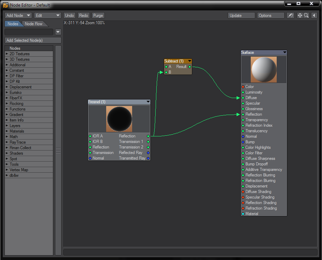Screen dimensions: 322x260
Task: Click input connector B on the Subtract node
Action: click(x=166, y=72)
